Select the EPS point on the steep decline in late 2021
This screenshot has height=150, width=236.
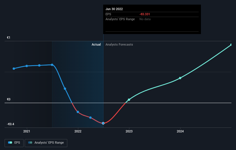point(65,89)
